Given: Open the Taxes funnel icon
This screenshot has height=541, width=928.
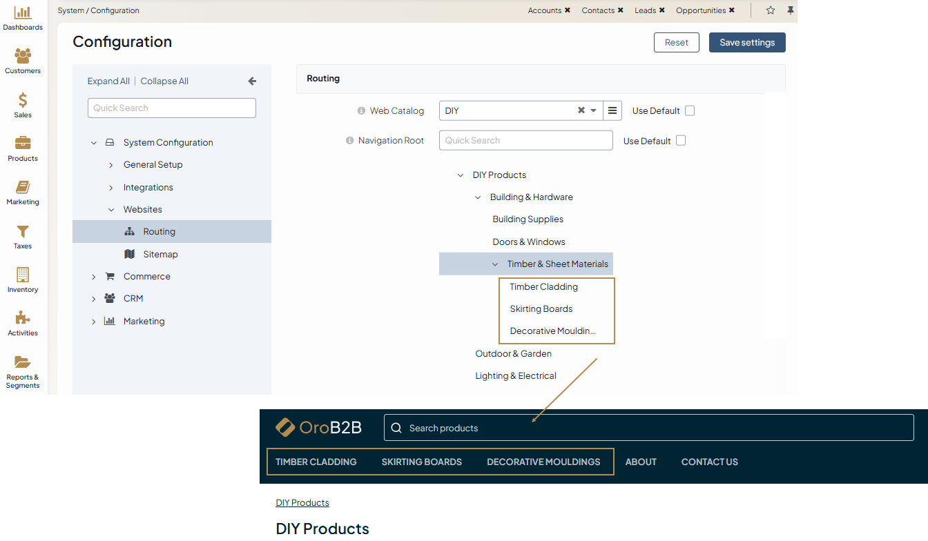Looking at the screenshot, I should pyautogui.click(x=23, y=232).
